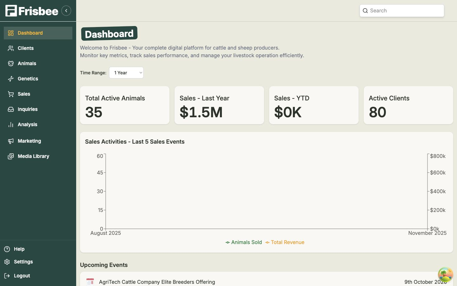Viewport: 457px width, 286px height.
Task: Click the Sales - Last Year card
Action: coord(219,105)
